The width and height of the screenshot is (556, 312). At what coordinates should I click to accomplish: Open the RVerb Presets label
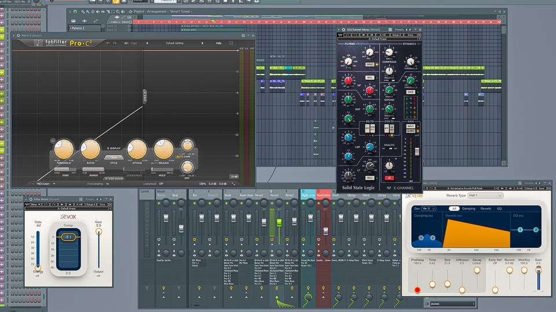529,183
